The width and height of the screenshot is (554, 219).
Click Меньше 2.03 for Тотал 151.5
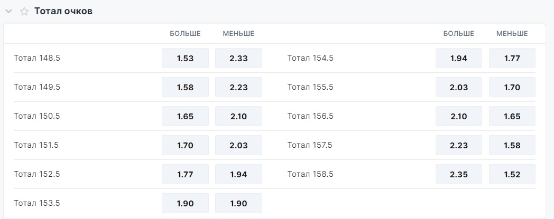238,145
